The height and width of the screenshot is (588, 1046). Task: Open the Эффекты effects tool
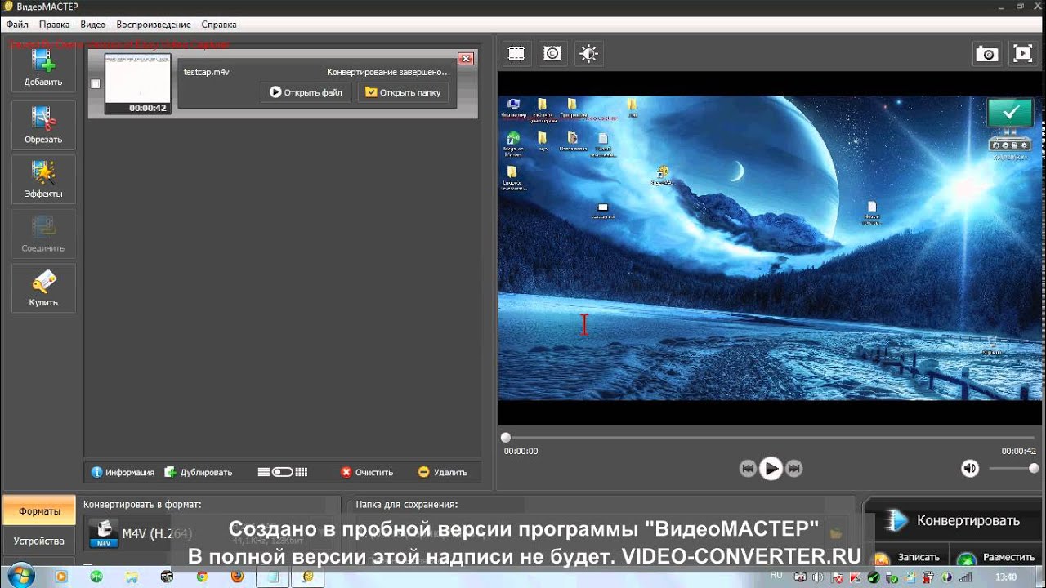tap(43, 179)
